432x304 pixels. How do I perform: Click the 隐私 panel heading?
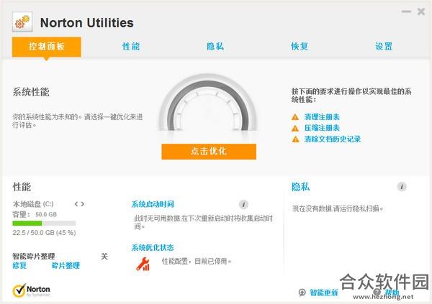[x=300, y=187]
